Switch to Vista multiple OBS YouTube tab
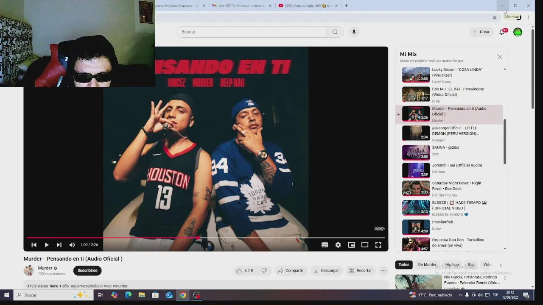 pos(308,6)
